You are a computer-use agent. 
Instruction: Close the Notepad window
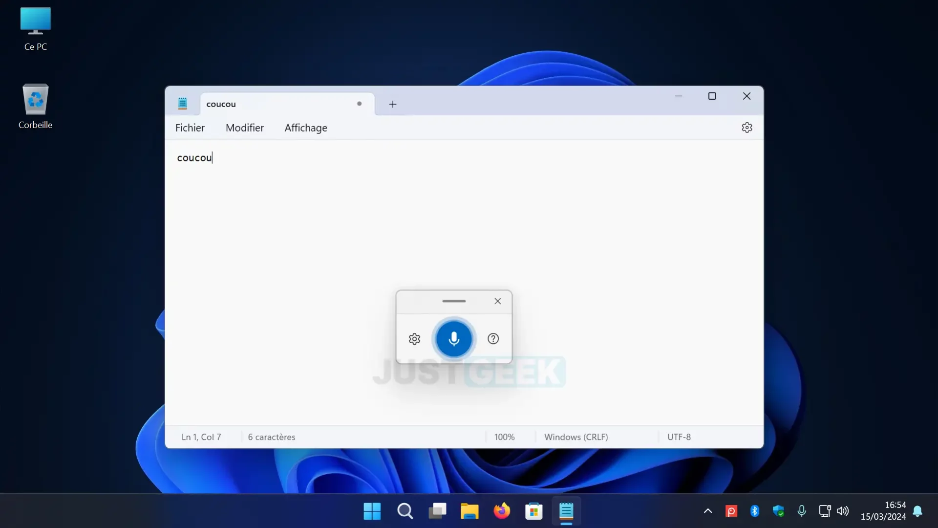click(x=746, y=96)
